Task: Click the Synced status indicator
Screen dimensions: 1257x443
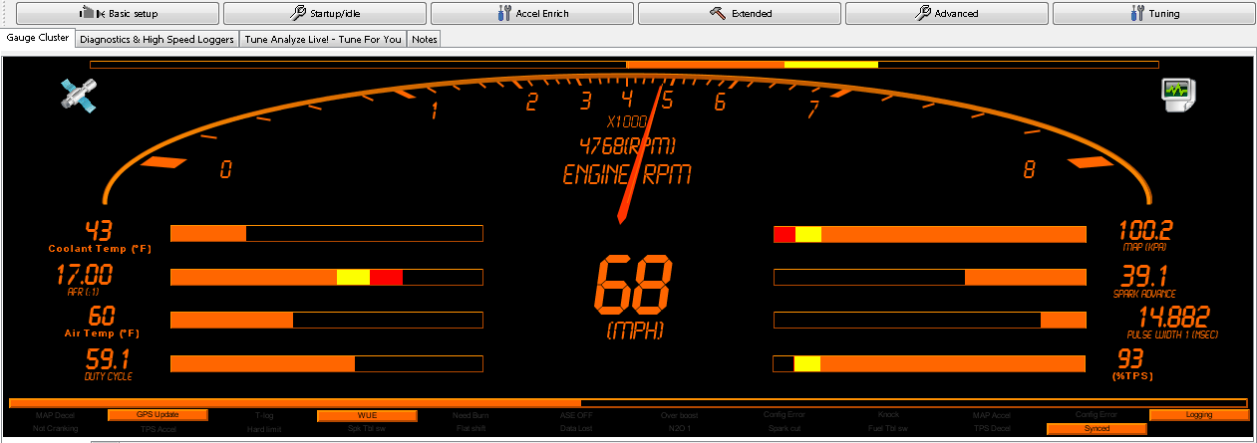Action: (1097, 429)
